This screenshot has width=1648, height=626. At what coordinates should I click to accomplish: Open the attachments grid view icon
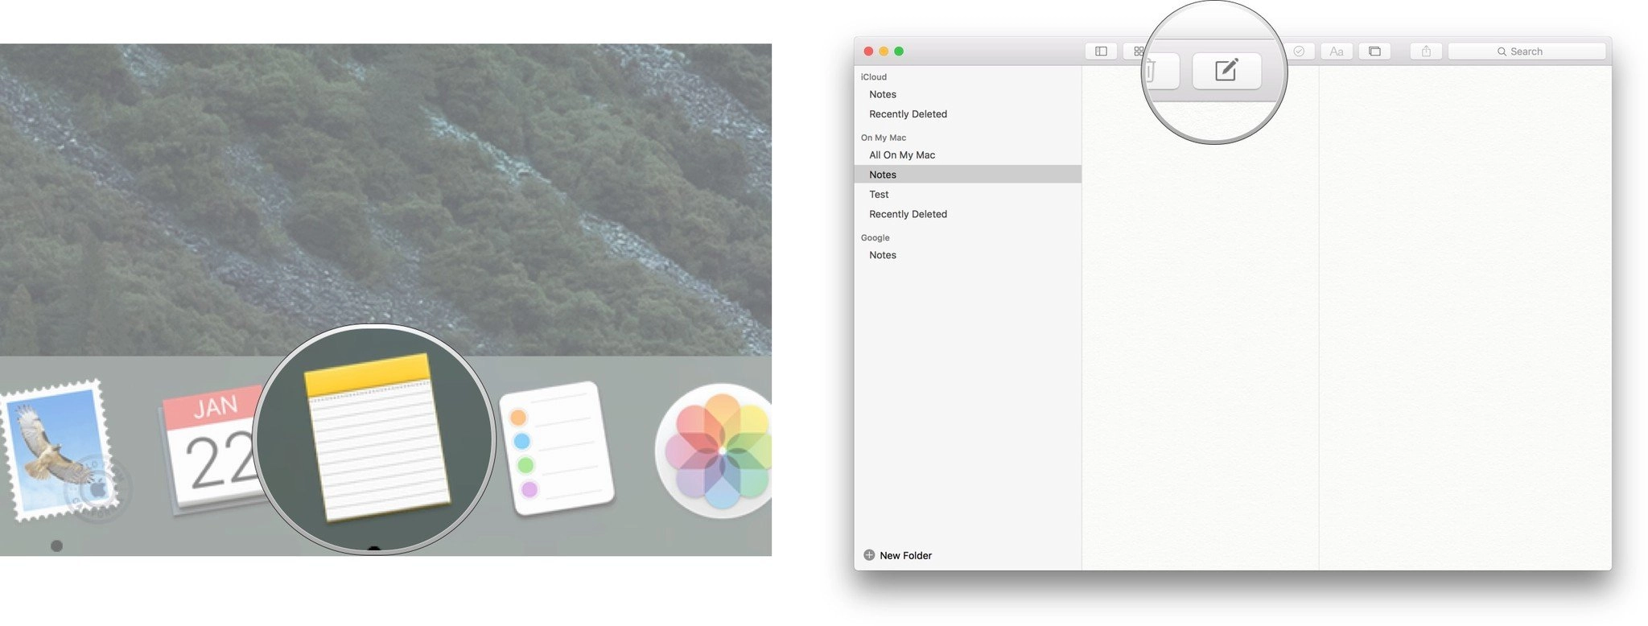coord(1135,51)
